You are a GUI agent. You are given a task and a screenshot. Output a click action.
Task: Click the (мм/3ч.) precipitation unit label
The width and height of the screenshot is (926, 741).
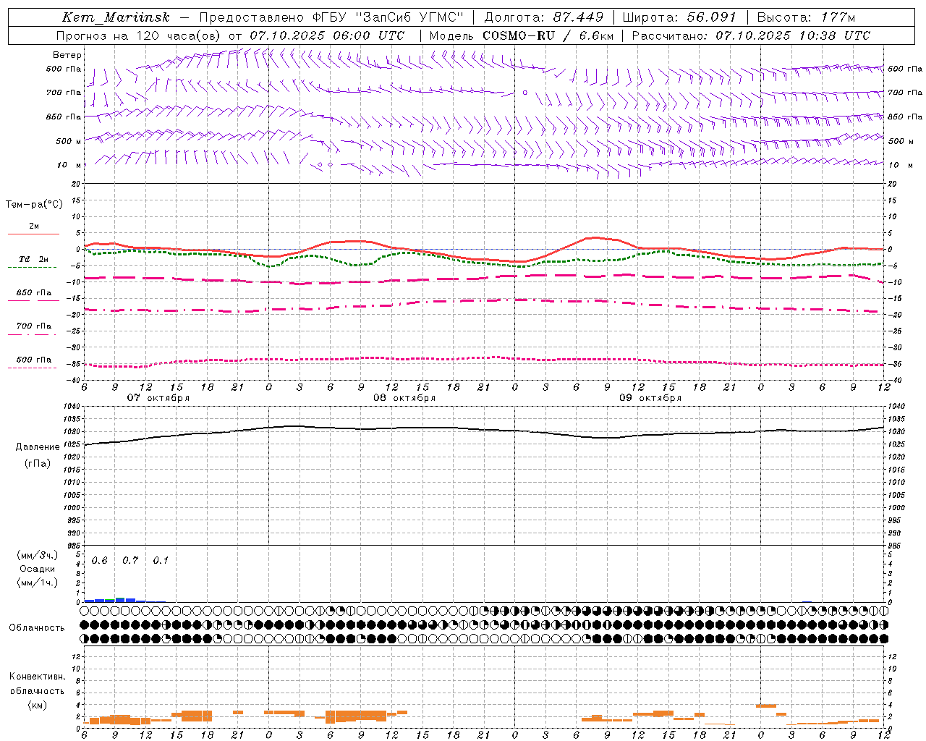(37, 555)
